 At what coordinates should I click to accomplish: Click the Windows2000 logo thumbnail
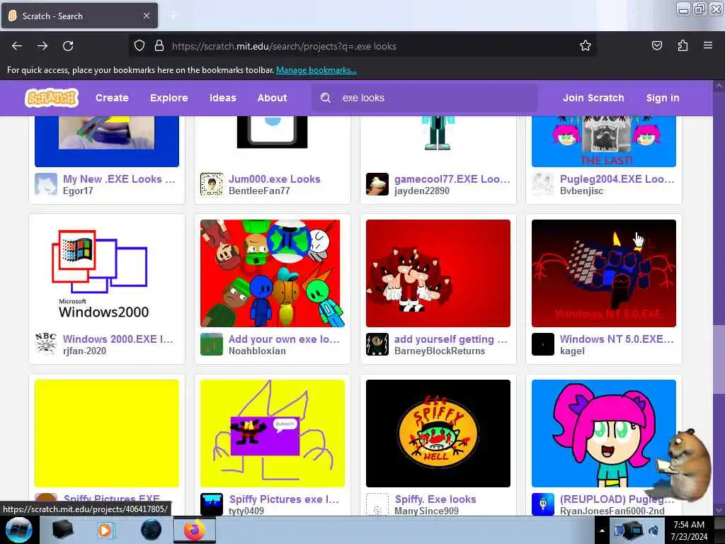point(107,273)
